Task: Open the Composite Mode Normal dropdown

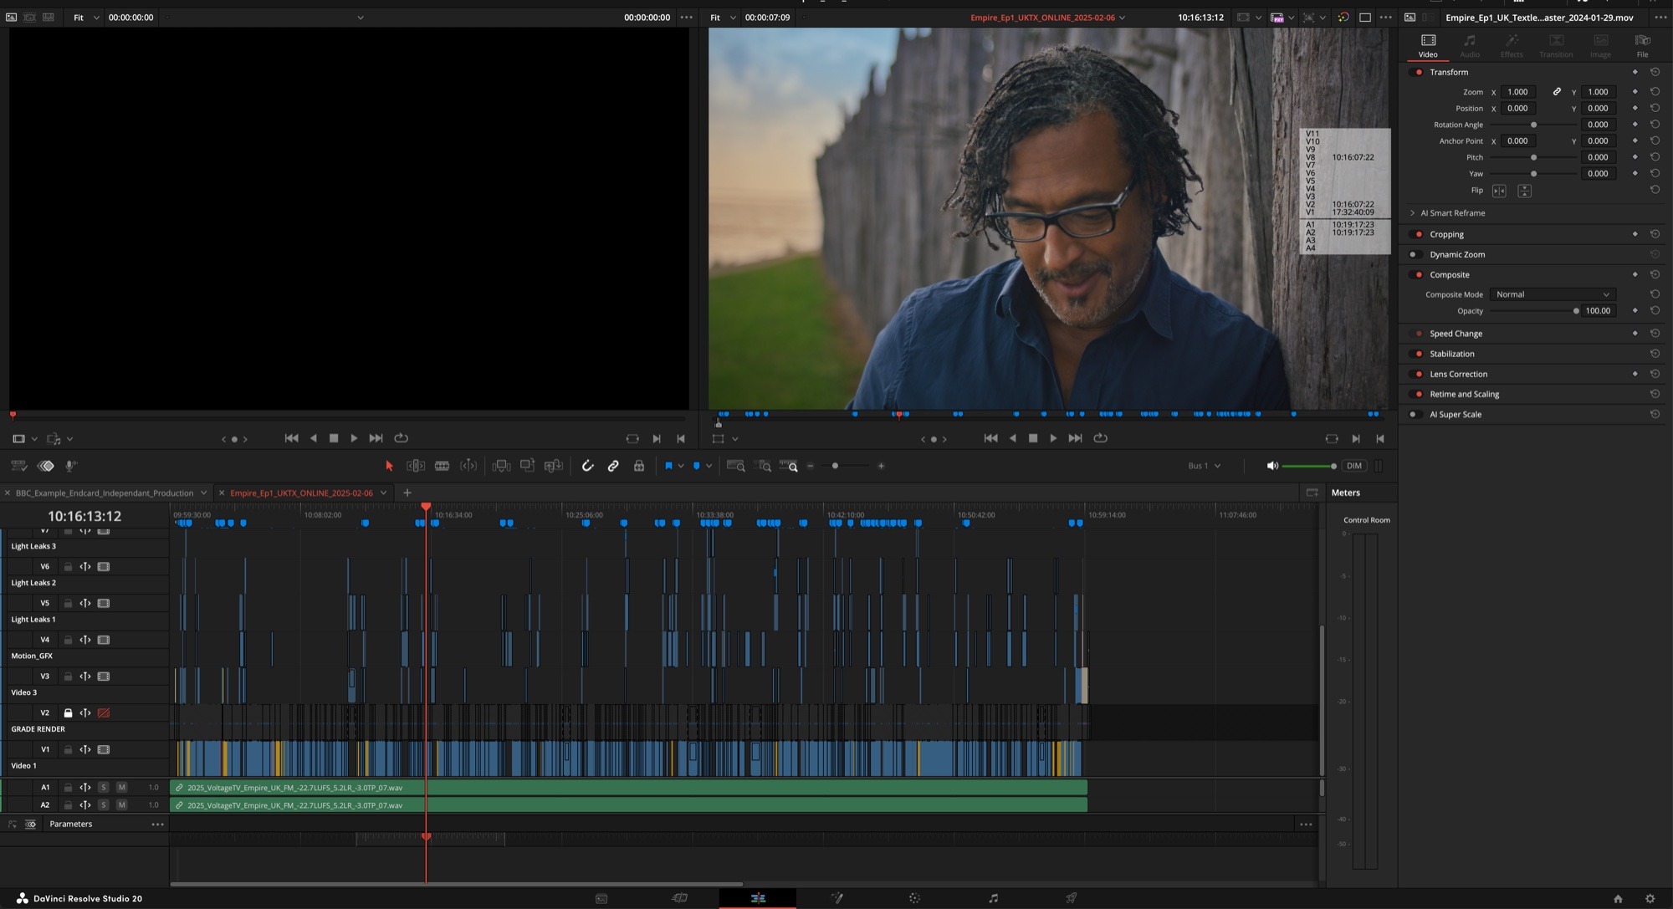Action: 1552,294
